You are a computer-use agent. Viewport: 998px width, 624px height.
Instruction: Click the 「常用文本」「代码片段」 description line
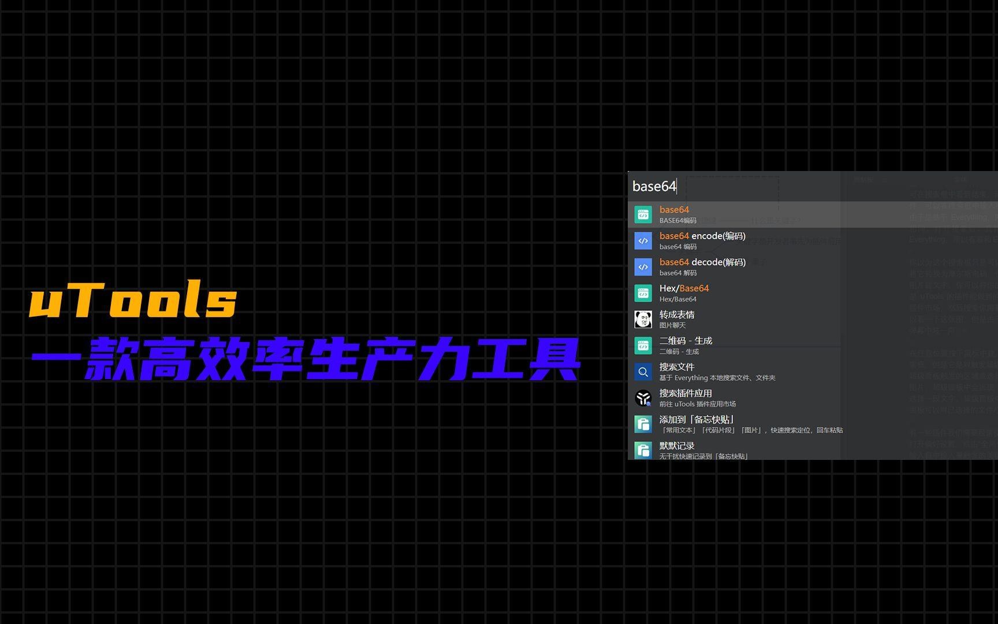pos(751,430)
